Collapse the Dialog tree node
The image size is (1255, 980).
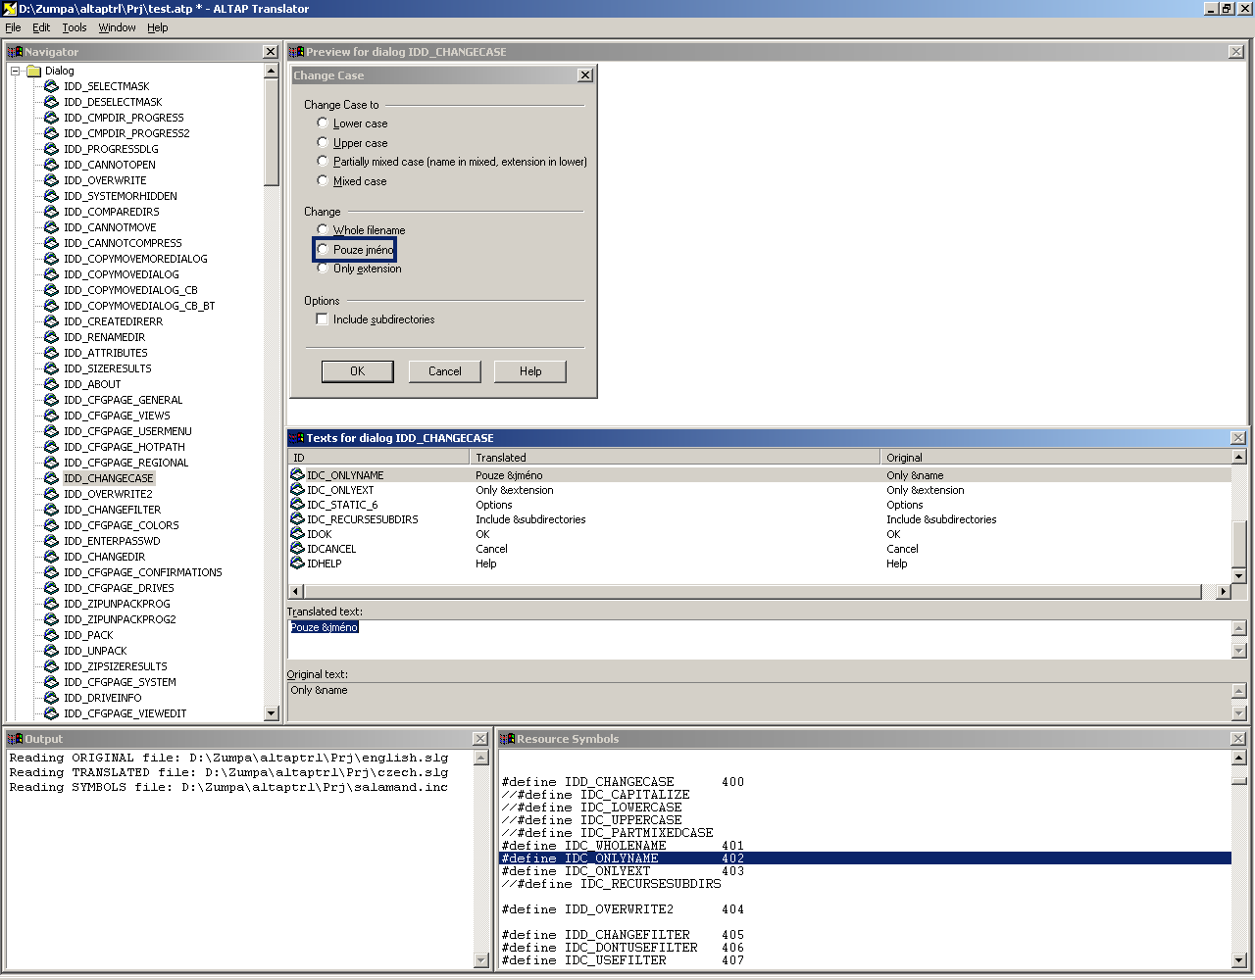[16, 71]
